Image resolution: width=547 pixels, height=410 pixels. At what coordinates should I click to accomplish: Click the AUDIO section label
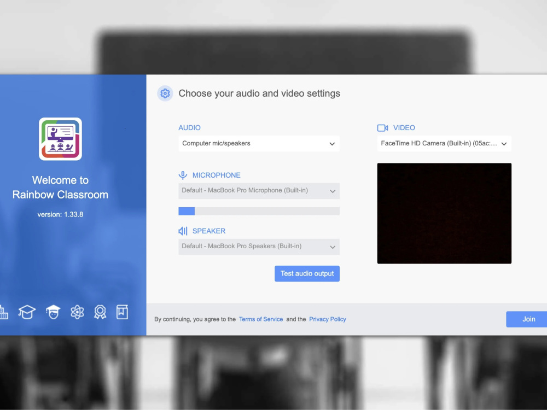pos(189,127)
